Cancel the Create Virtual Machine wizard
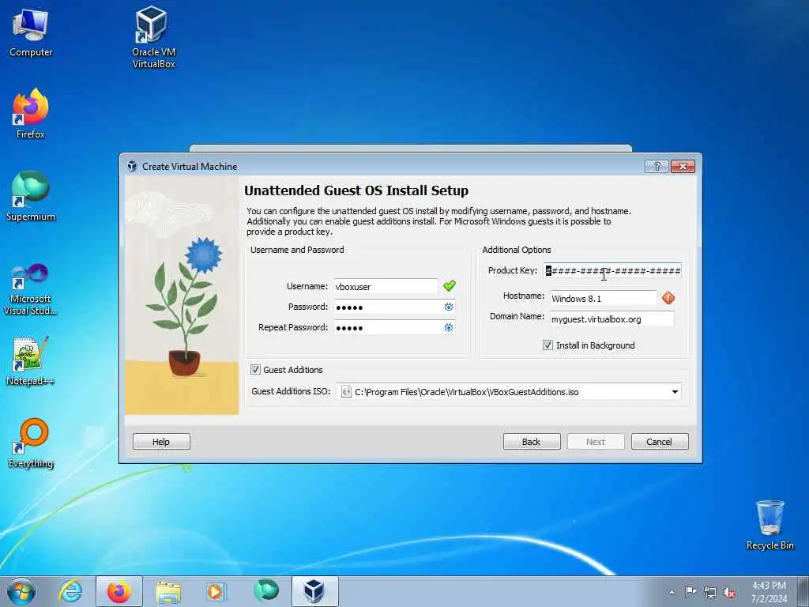Screen dimensions: 809x607 (x=660, y=442)
